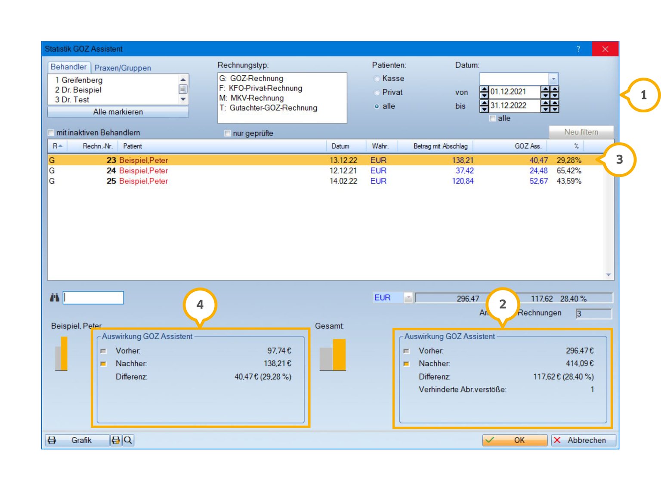This screenshot has height=491, width=661.
Task: Select G: GOZ-Rechnung invoice type
Action: click(251, 78)
